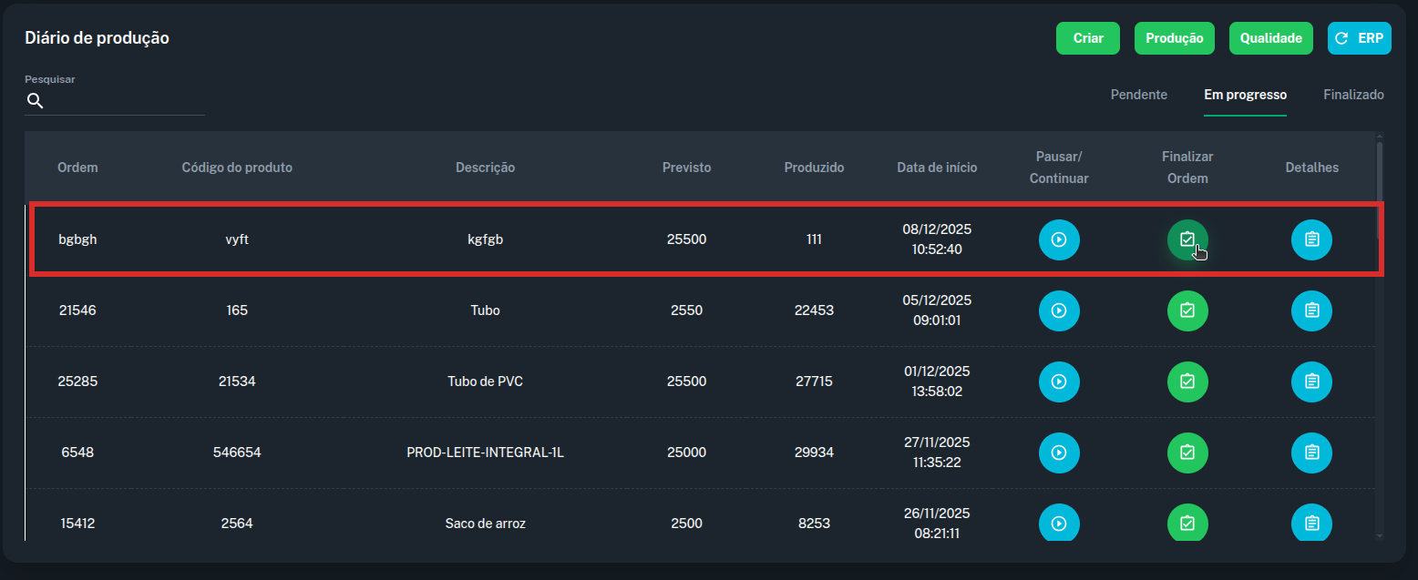Viewport: 1418px width, 580px height.
Task: Click the Qualidade button
Action: pyautogui.click(x=1270, y=38)
